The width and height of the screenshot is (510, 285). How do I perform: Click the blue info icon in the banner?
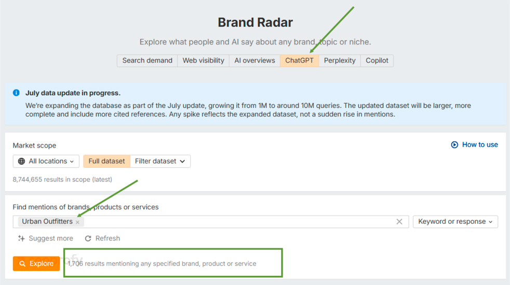pyautogui.click(x=16, y=93)
